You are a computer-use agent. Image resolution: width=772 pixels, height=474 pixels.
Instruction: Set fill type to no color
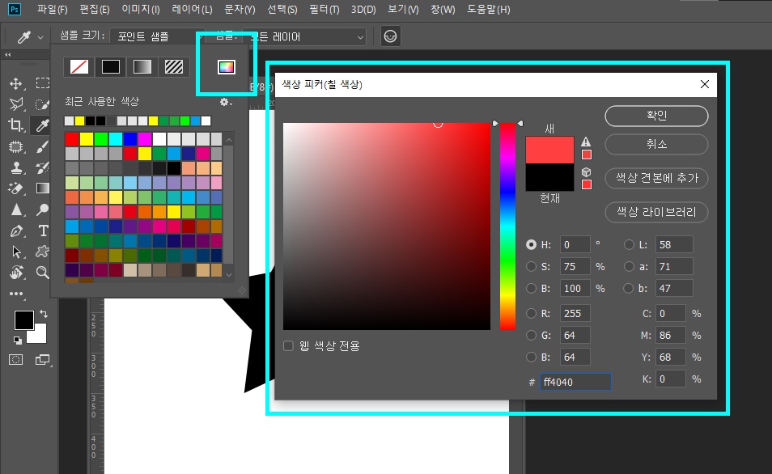[x=78, y=66]
